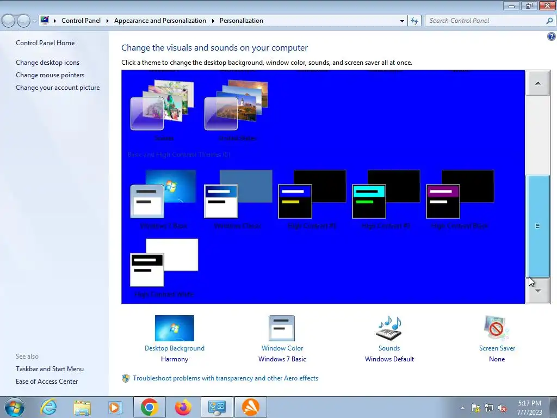Click the Personalization breadcrumb
Screen dimensions: 557x418
(241, 21)
